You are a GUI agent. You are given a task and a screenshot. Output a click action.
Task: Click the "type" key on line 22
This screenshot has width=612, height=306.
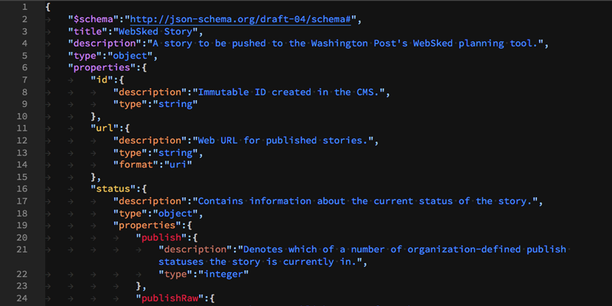pos(176,274)
